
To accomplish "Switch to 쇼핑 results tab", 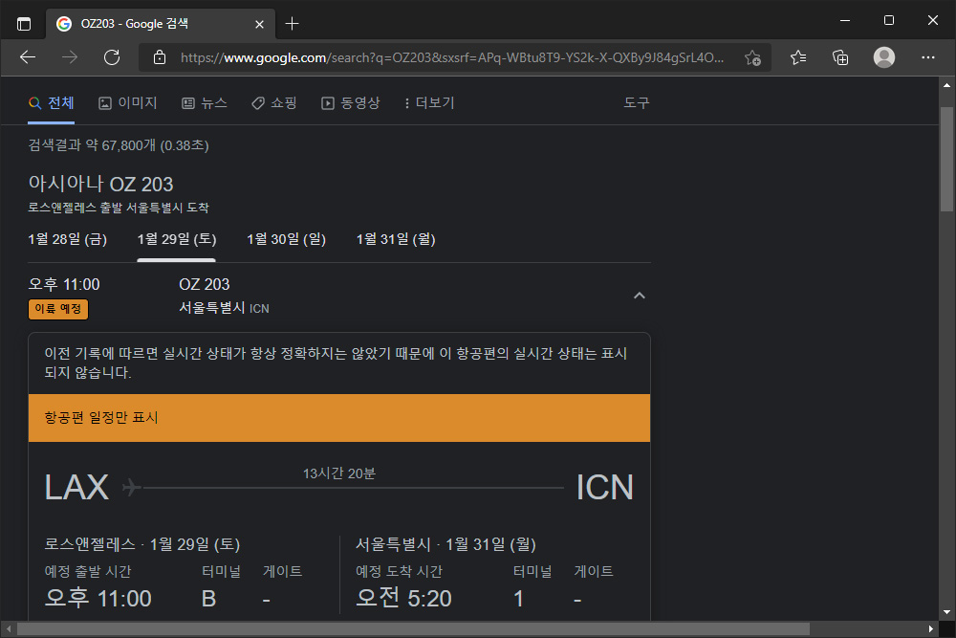I will [x=274, y=103].
